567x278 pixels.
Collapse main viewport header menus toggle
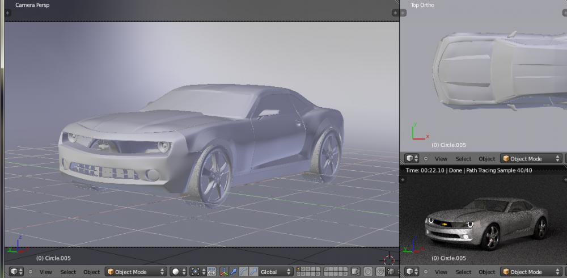point(31,272)
